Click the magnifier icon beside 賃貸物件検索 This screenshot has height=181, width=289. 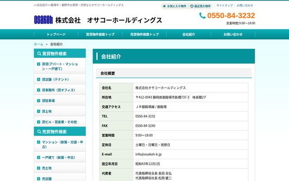click(39, 53)
